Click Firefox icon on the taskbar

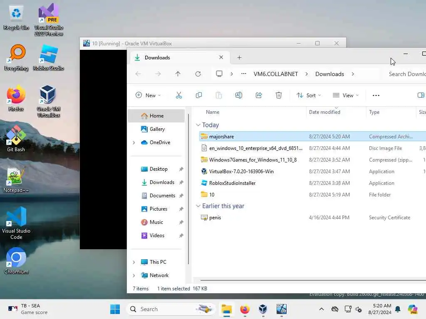click(x=245, y=309)
